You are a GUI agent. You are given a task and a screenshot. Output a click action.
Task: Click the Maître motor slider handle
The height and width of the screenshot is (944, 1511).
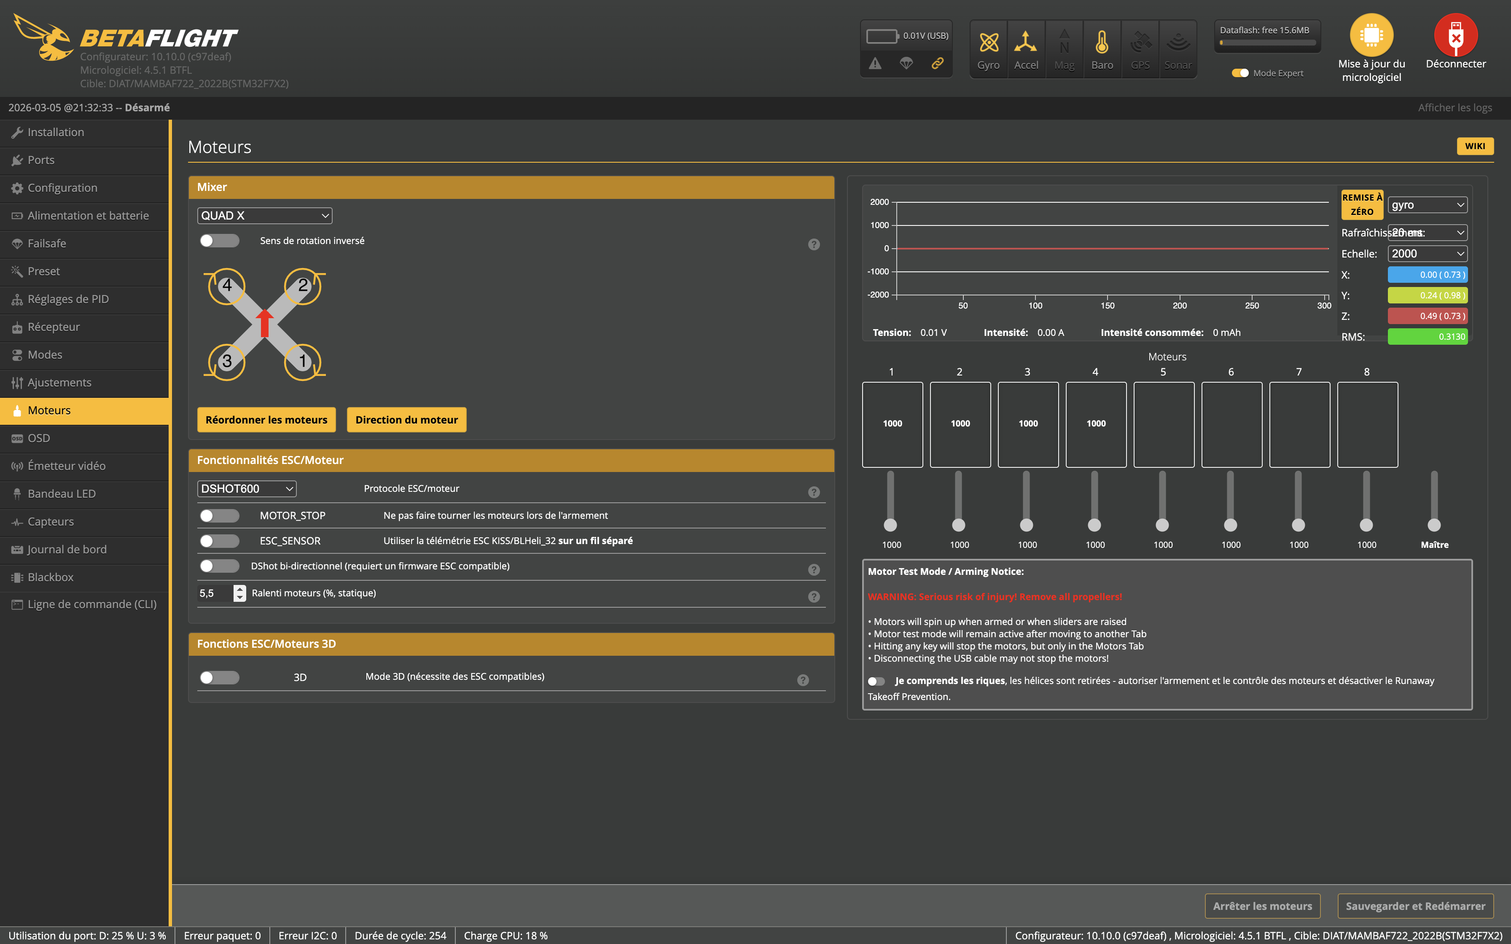point(1434,525)
